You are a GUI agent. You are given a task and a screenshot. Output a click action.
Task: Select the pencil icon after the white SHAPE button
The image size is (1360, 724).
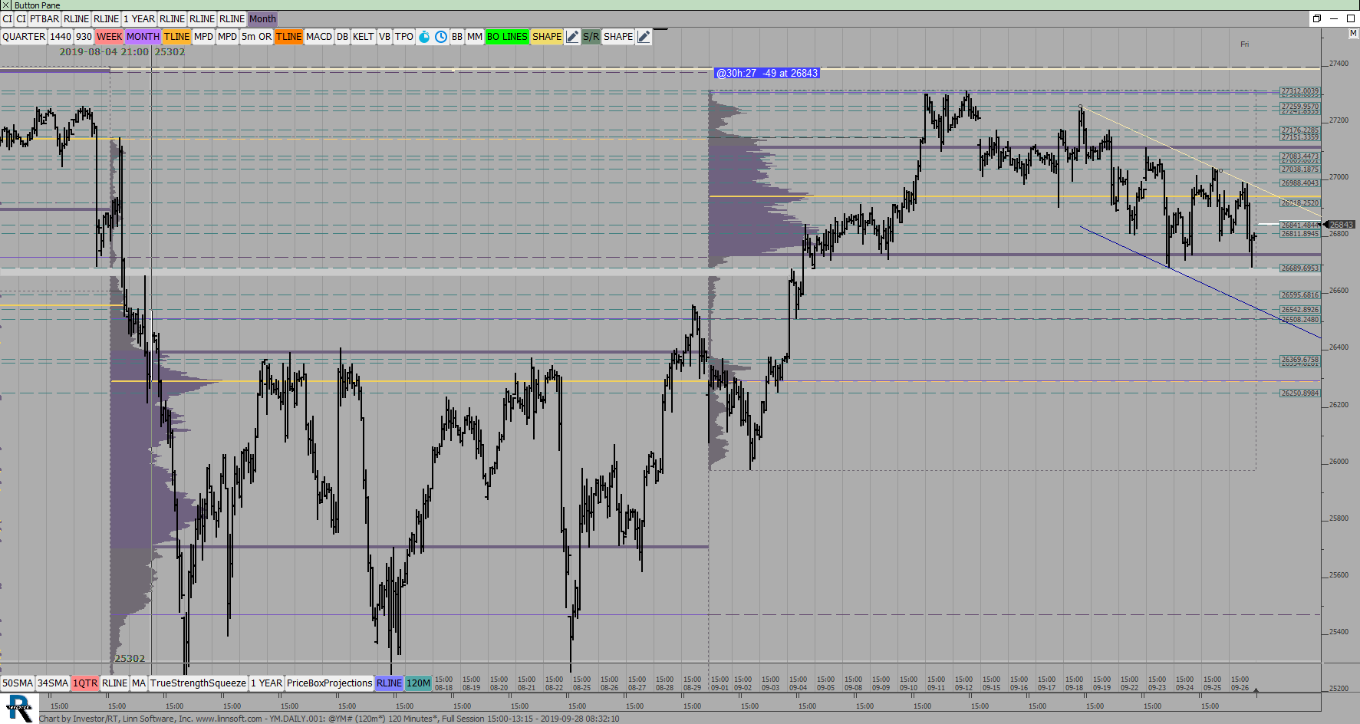pos(644,37)
